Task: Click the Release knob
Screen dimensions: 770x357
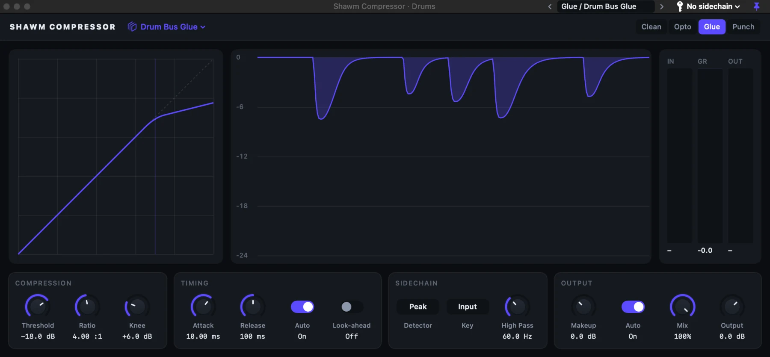Action: pos(253,307)
